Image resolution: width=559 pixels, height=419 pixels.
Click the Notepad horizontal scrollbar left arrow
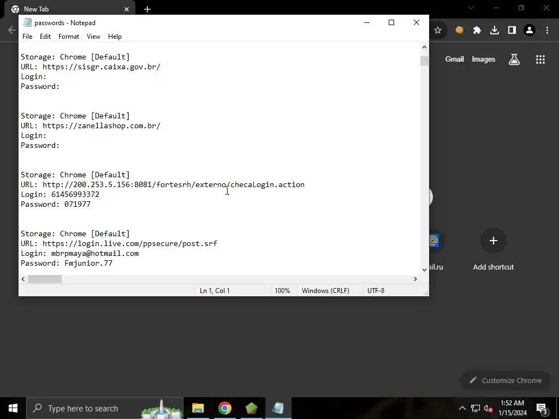tap(23, 279)
